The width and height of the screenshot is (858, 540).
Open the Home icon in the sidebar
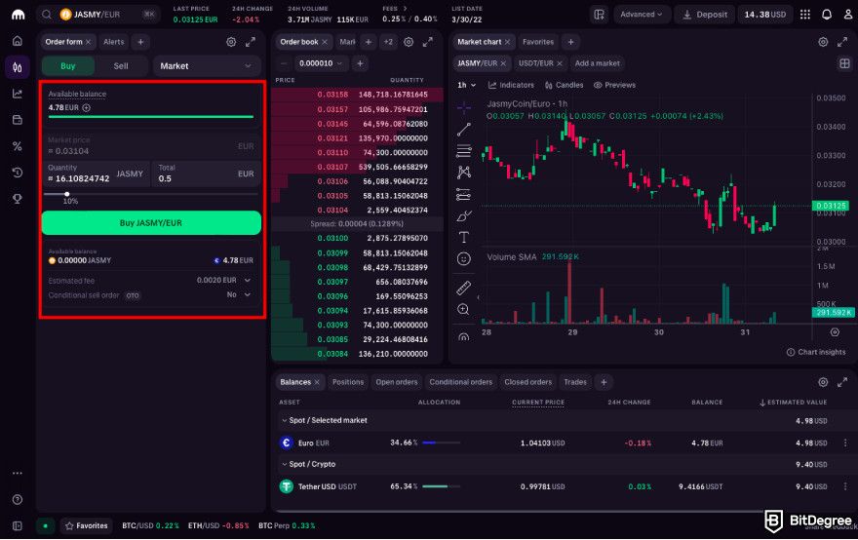point(18,41)
